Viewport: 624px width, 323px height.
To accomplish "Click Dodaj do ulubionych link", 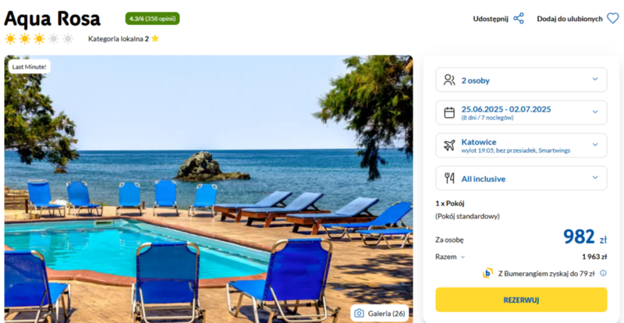I will (569, 19).
